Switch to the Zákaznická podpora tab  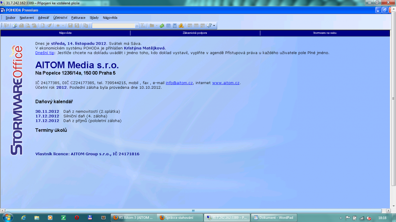[x=195, y=33]
